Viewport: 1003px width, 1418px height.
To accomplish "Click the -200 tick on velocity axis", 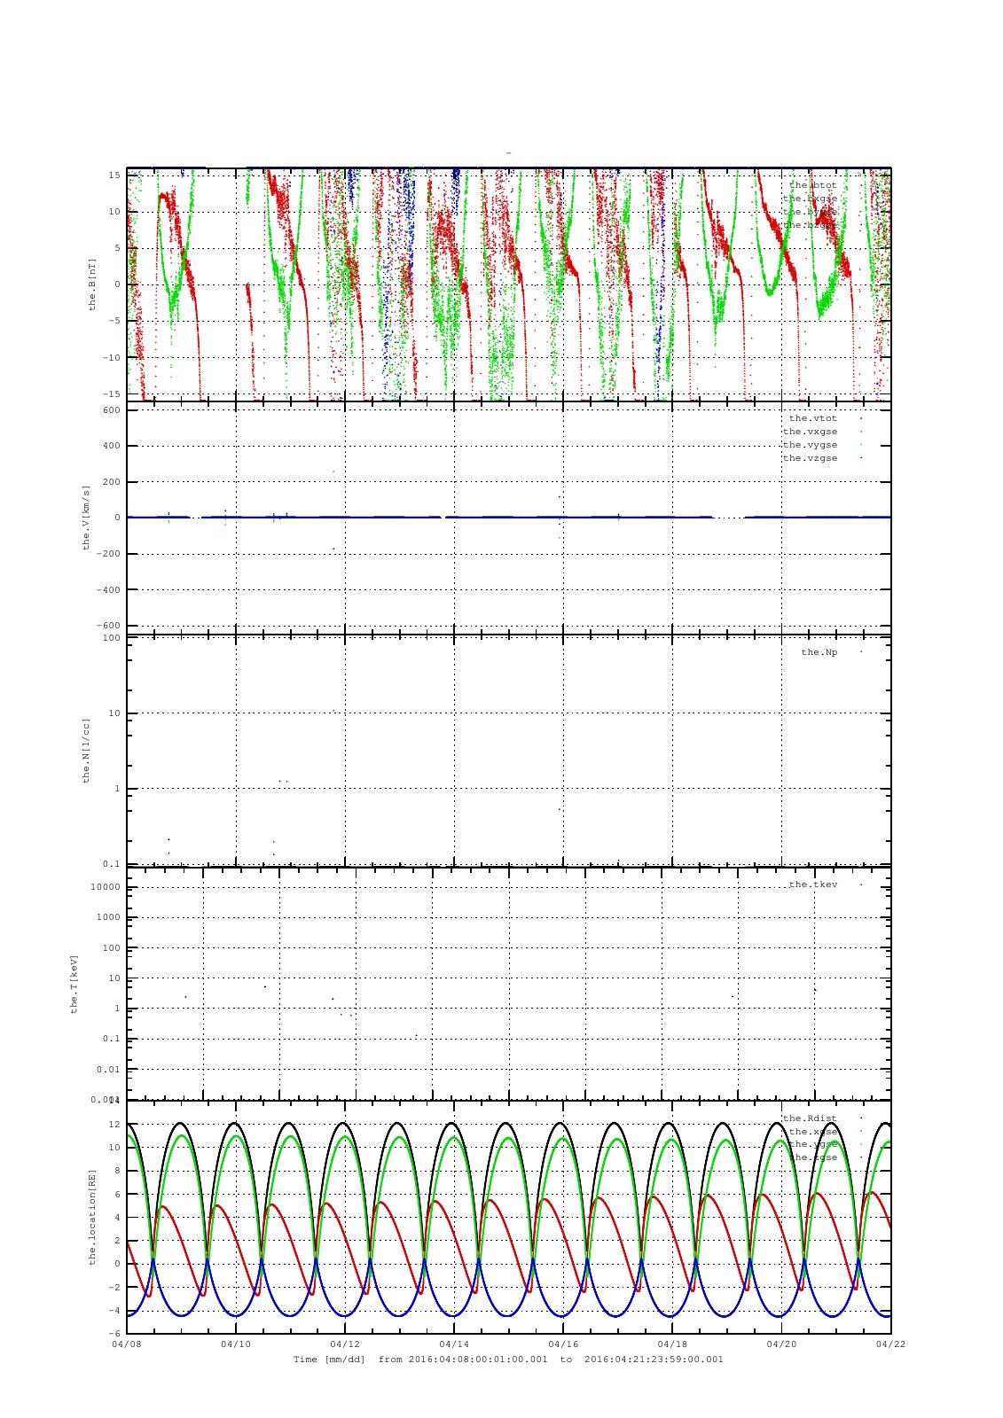I will pyautogui.click(x=108, y=554).
